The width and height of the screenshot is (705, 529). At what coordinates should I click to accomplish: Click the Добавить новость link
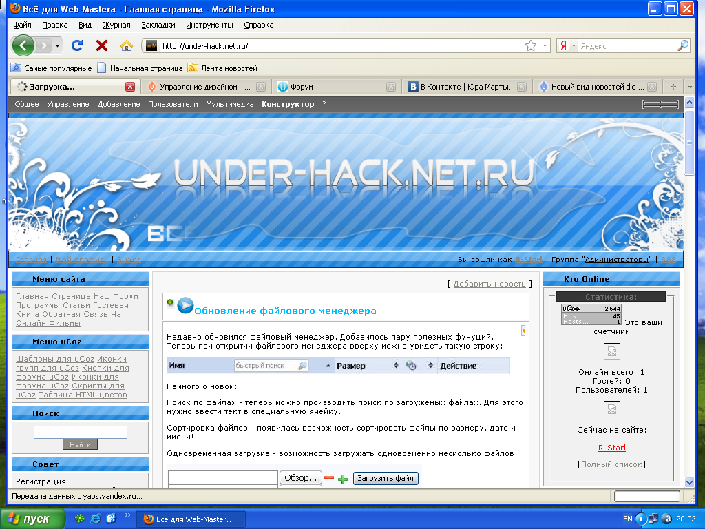coord(490,284)
